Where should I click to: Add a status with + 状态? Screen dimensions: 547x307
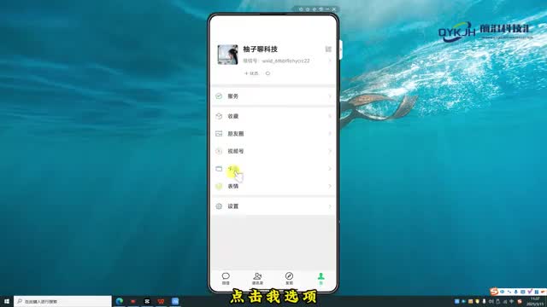point(251,73)
